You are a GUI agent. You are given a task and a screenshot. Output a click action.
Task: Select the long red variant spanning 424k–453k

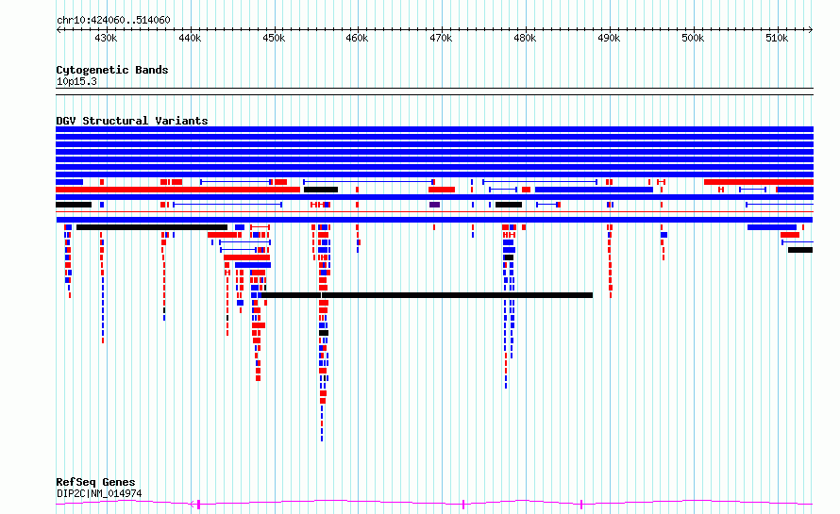[177, 190]
